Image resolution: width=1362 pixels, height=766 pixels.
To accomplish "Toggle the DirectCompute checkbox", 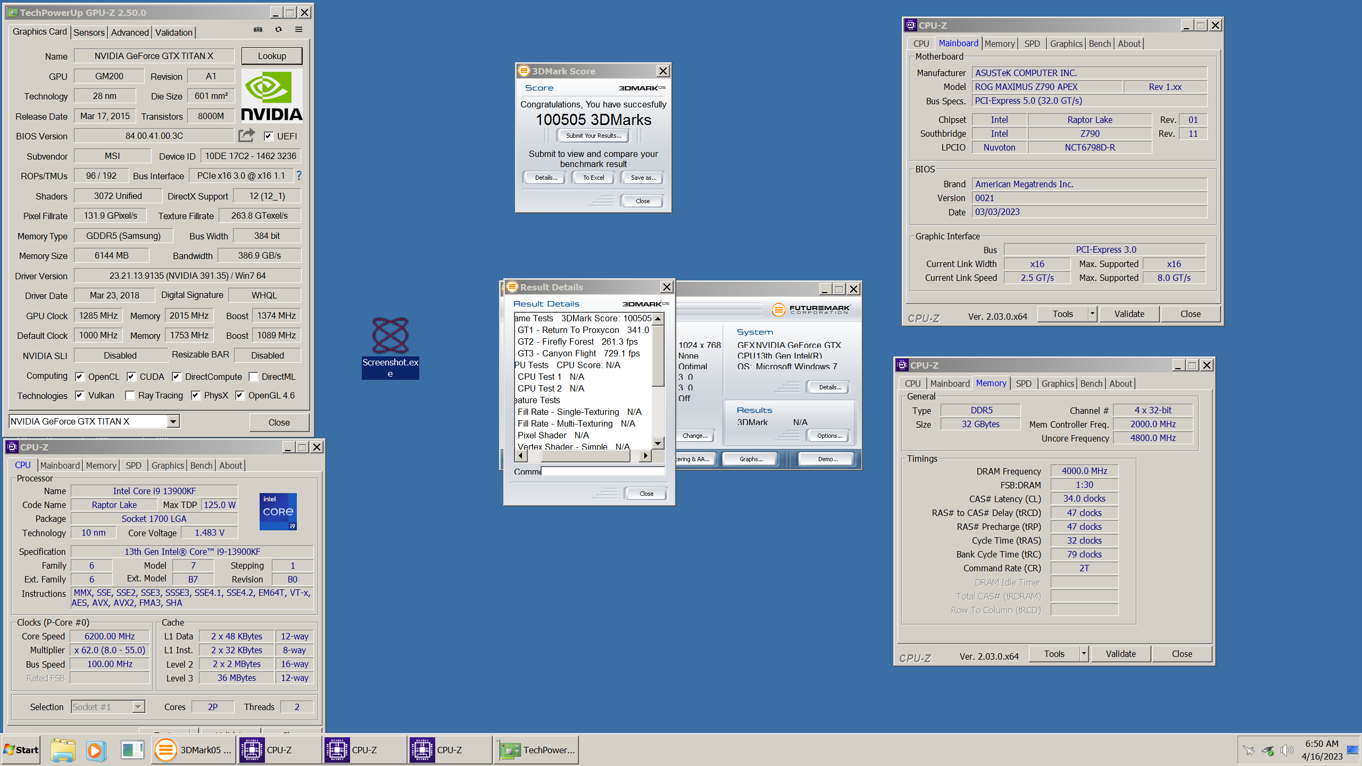I will point(177,377).
